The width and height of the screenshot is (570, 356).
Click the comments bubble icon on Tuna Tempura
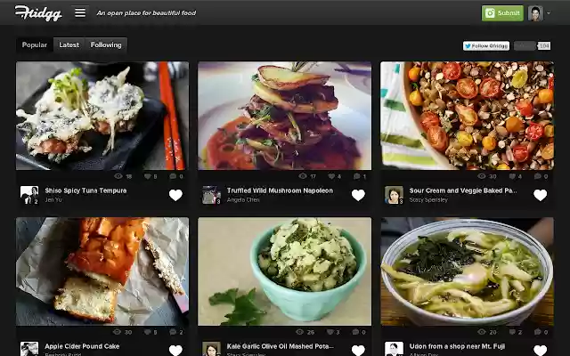point(173,176)
